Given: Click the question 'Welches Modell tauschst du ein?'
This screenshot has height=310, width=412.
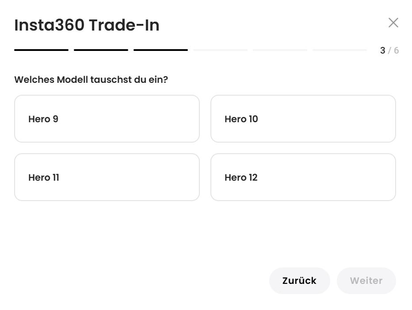Looking at the screenshot, I should (x=91, y=80).
